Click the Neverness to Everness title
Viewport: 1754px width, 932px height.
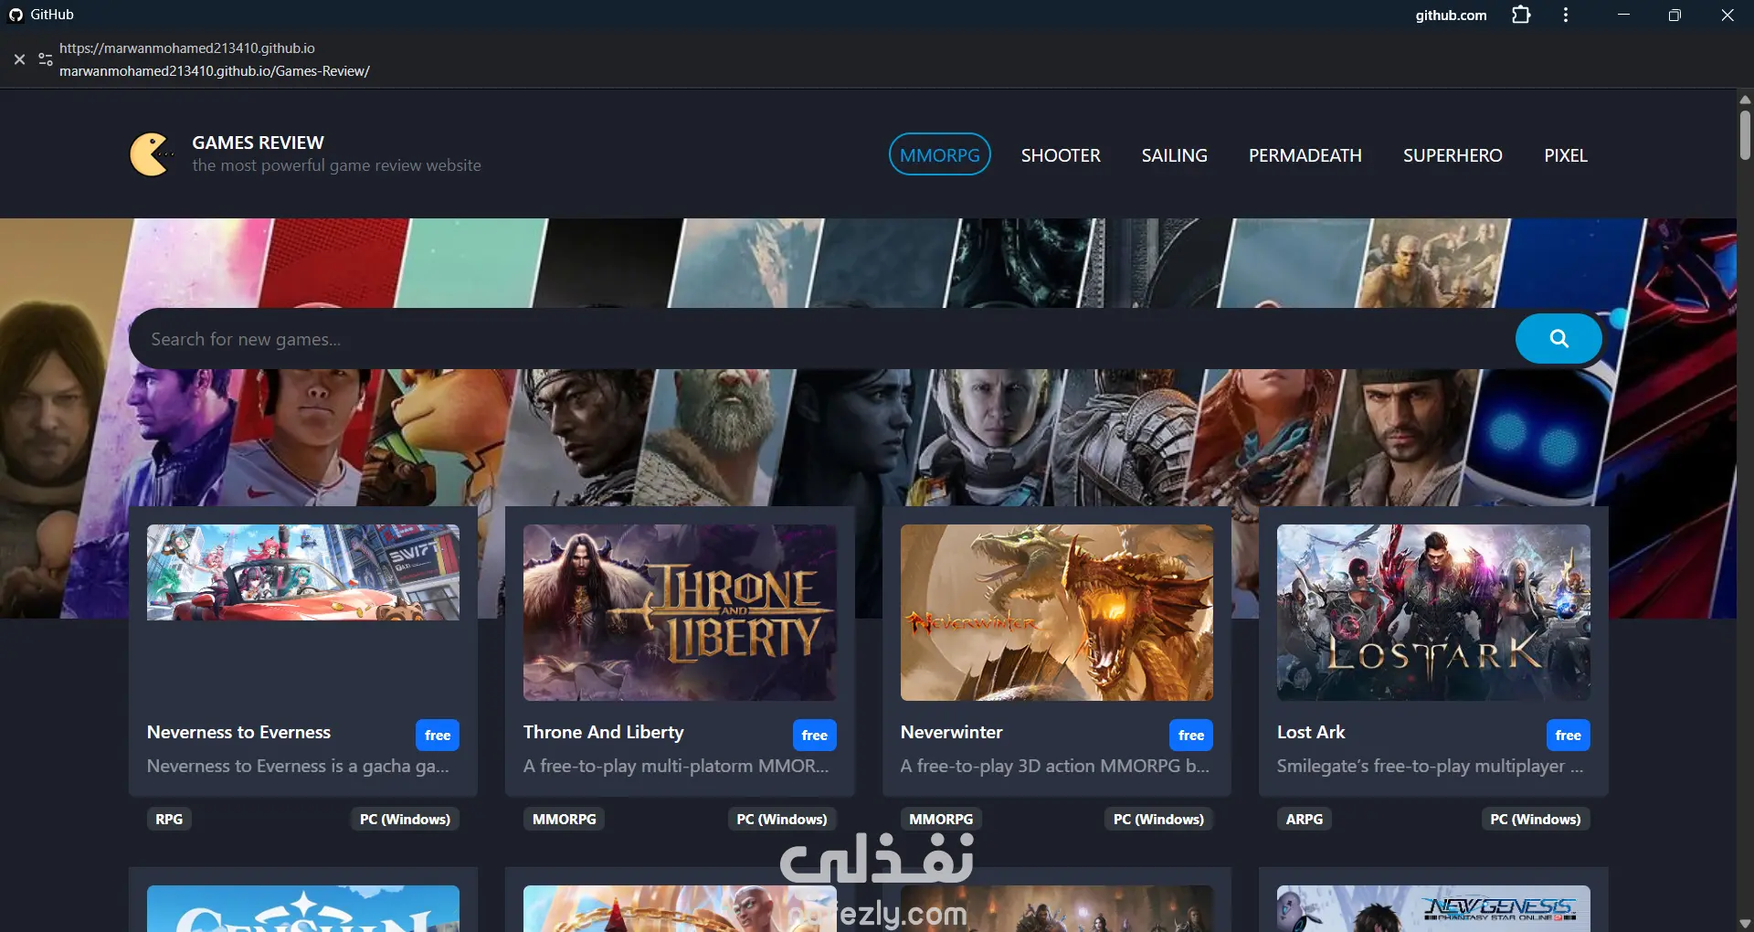coord(238,732)
